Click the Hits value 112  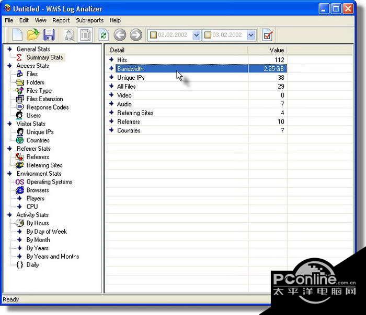[279, 60]
